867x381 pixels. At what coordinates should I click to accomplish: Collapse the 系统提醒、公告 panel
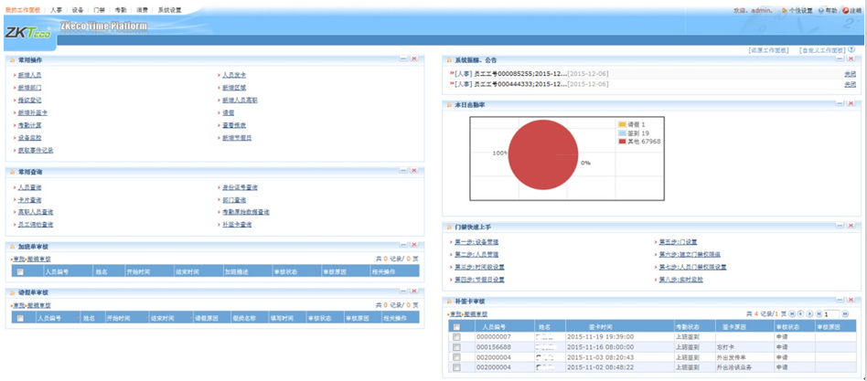point(840,59)
